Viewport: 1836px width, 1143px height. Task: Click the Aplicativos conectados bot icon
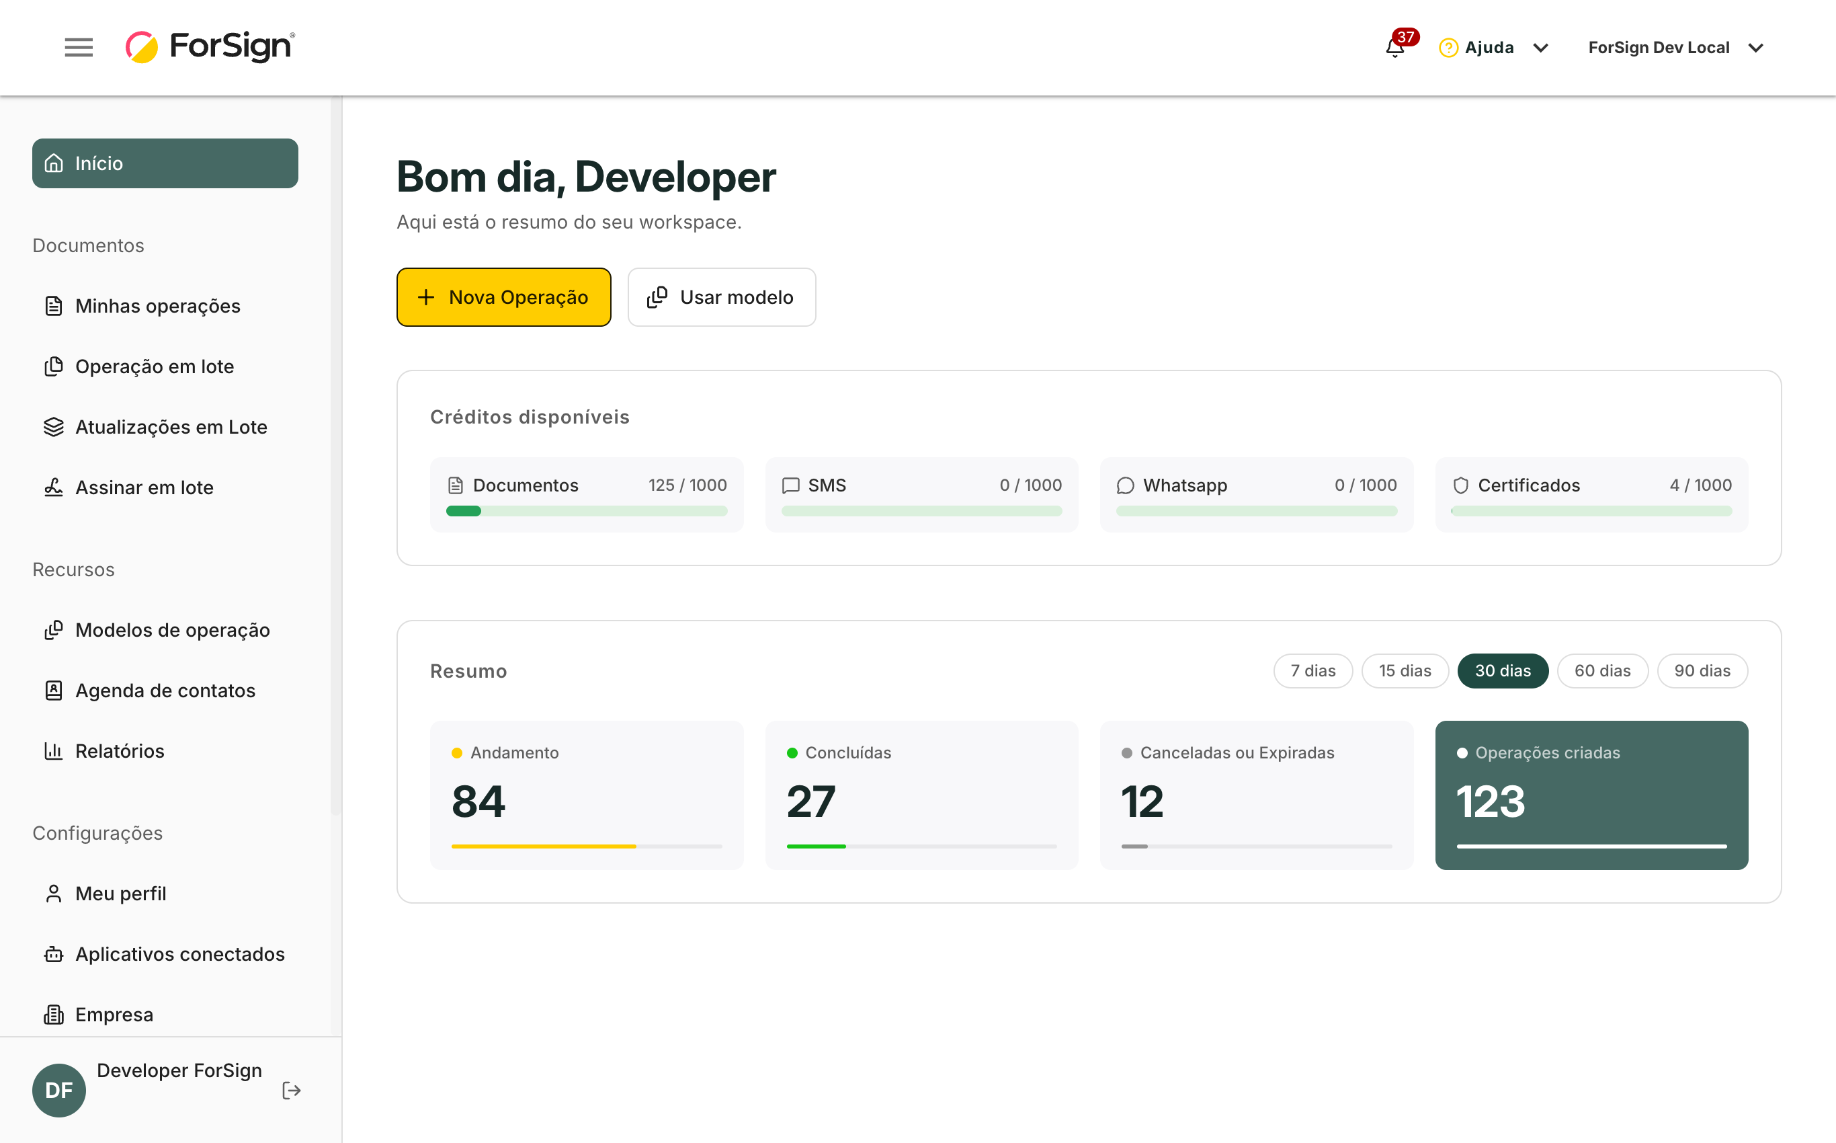[54, 954]
